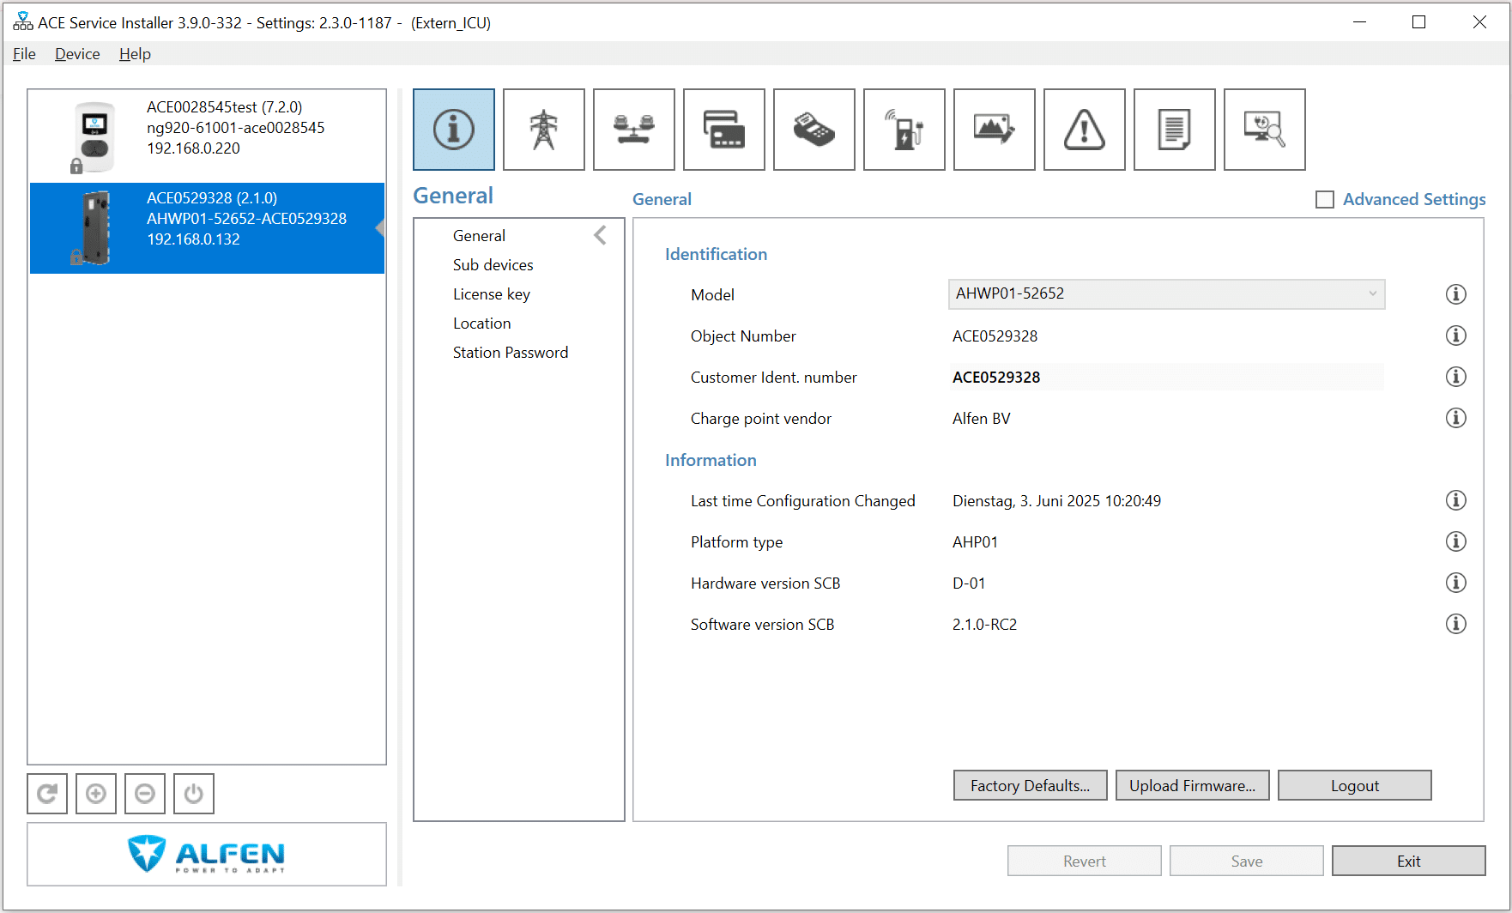Open the log document viewer icon
This screenshot has width=1512, height=913.
1174,130
